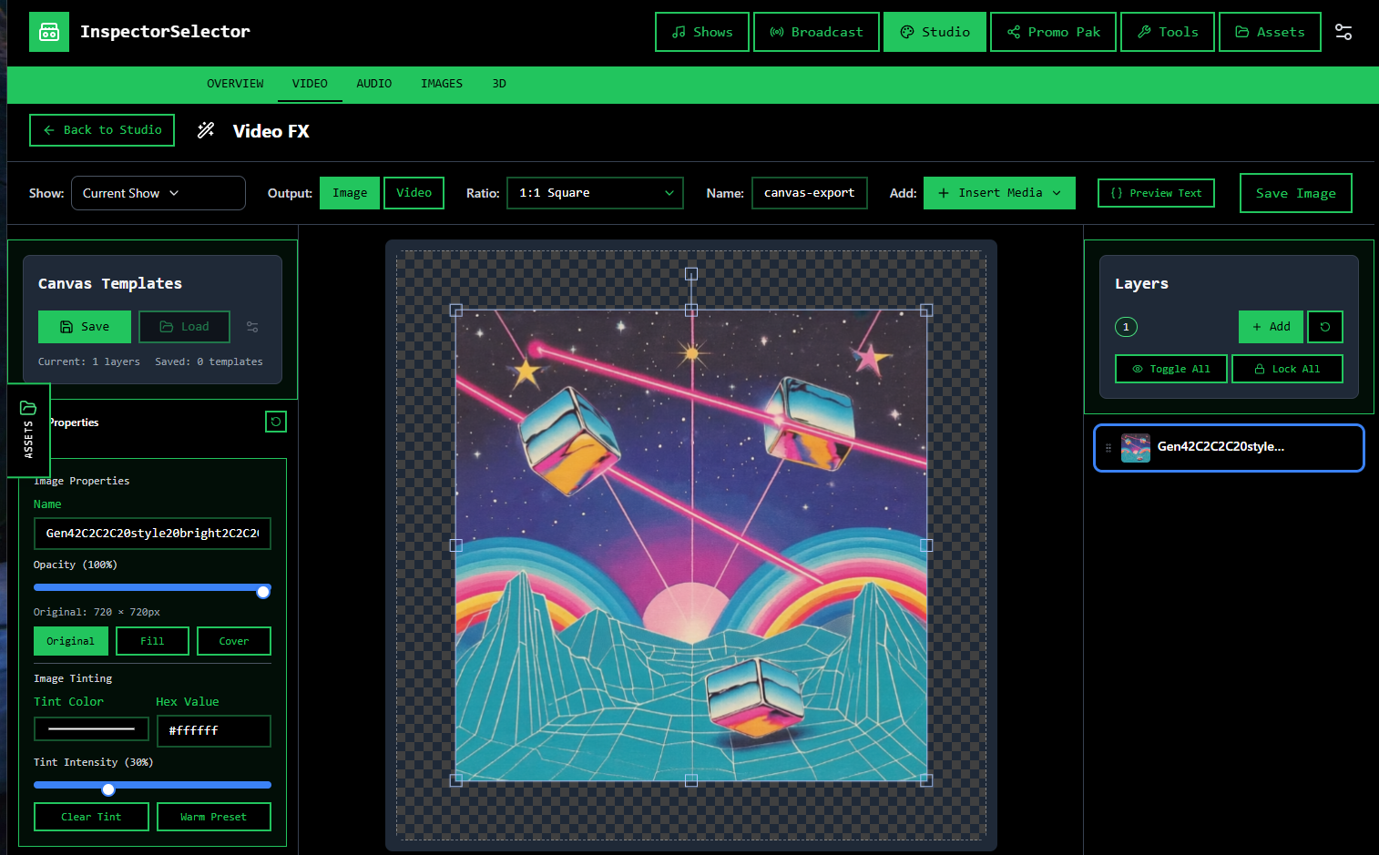
Task: Open the Broadcast menu
Action: (816, 32)
